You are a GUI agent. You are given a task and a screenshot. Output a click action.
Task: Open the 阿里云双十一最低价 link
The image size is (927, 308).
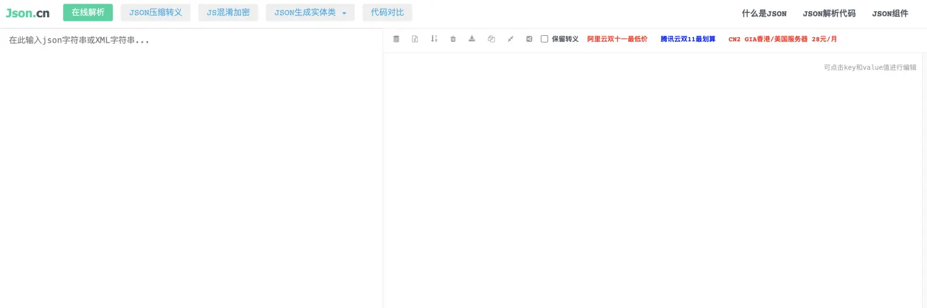(x=617, y=39)
